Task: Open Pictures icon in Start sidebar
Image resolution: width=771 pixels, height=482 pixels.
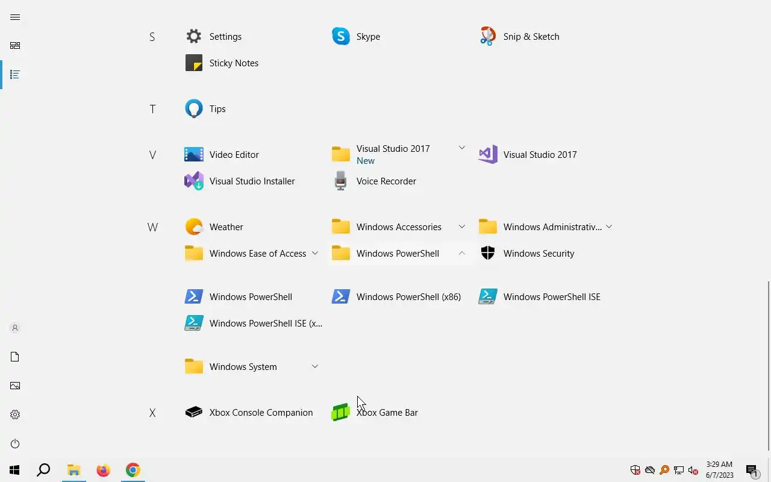Action: click(15, 386)
